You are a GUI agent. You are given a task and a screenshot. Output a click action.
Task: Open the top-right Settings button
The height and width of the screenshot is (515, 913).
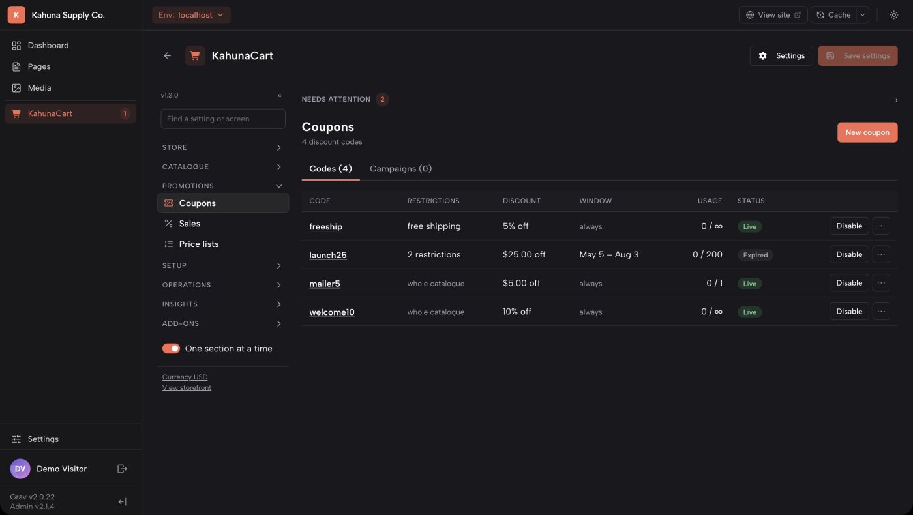781,56
